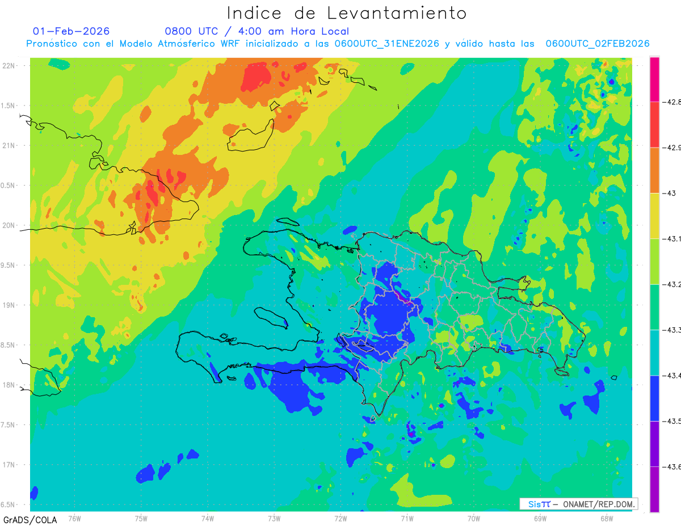Click the medium green colorbar swatch

point(654,307)
